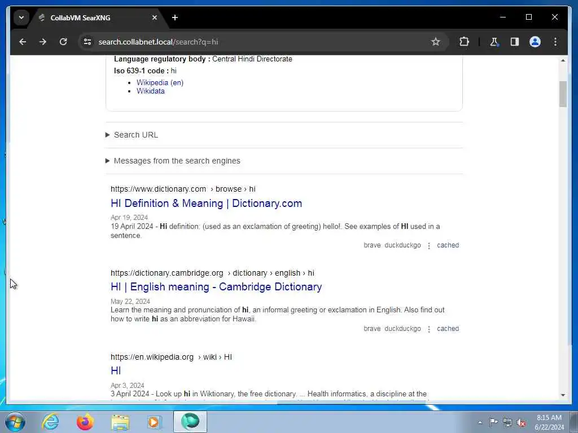
Task: Open Action Center flag icon
Action: (493, 422)
